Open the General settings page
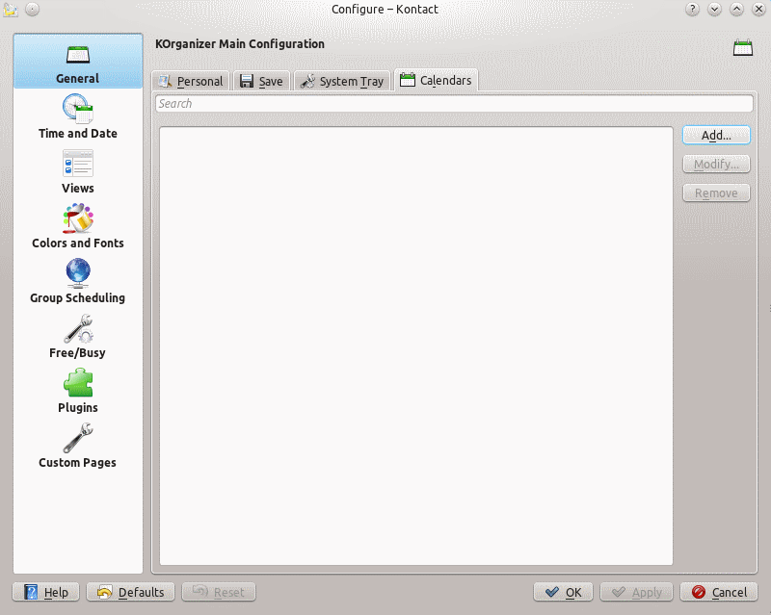771x615 pixels. 78,62
